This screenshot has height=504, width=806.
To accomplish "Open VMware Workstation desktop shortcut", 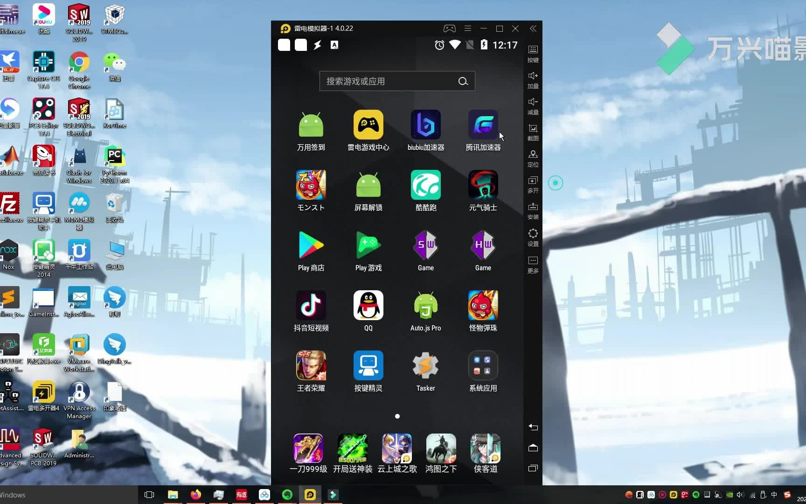I will coord(79,353).
